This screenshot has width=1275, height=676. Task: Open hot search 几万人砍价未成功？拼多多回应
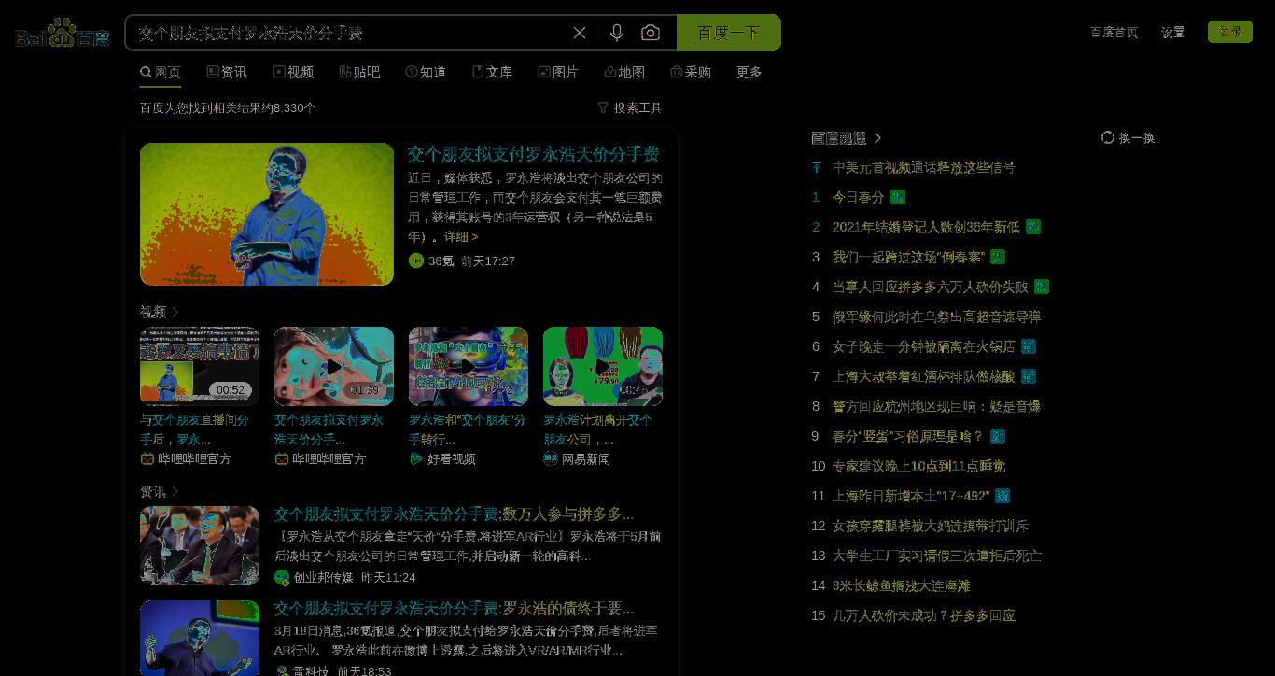tap(923, 615)
